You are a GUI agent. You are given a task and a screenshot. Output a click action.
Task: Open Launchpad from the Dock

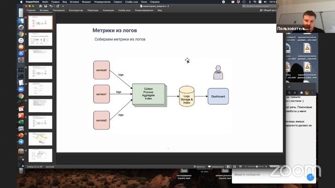tap(21, 27)
